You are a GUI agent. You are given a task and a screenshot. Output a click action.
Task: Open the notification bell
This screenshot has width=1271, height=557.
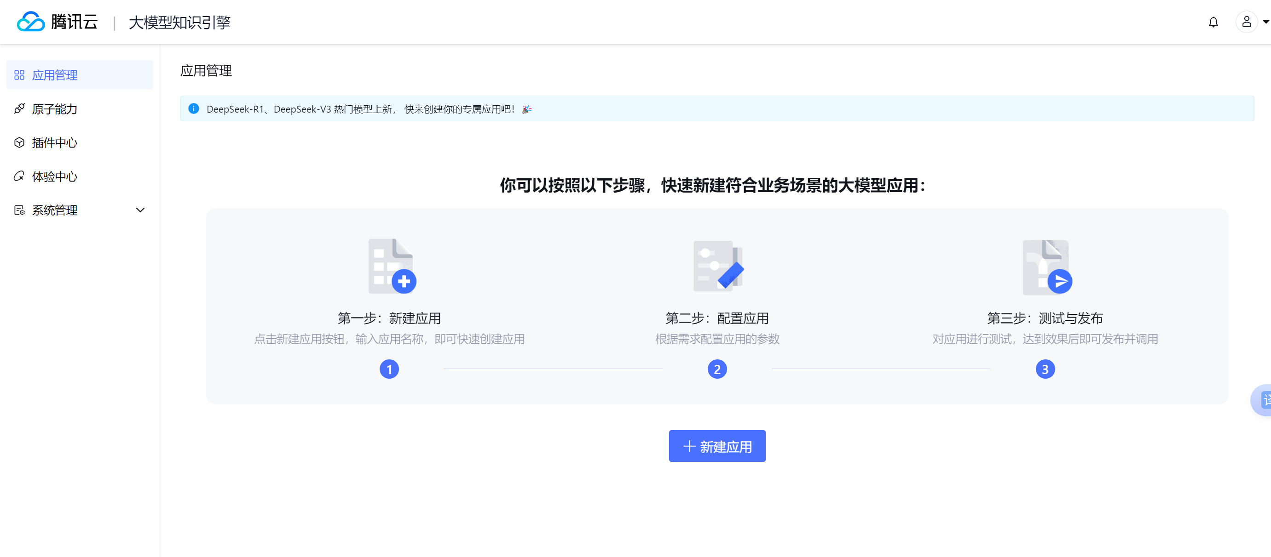1213,22
